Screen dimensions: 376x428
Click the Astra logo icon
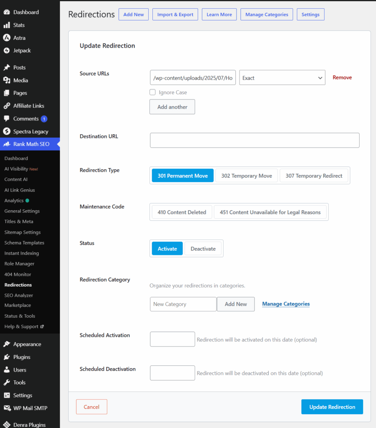coord(7,38)
